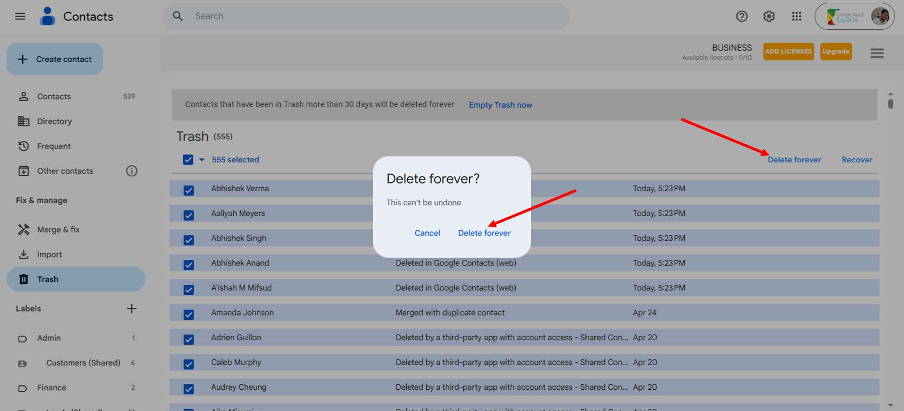Click the scrollbar down arrow
Viewport: 904px width, 411px height.
tap(890, 405)
